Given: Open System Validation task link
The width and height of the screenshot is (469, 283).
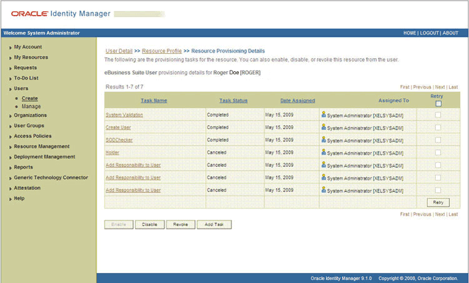Looking at the screenshot, I should tap(124, 115).
